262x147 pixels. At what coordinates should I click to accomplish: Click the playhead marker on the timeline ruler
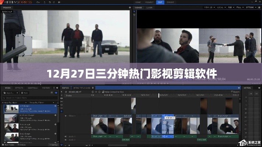point(159,95)
